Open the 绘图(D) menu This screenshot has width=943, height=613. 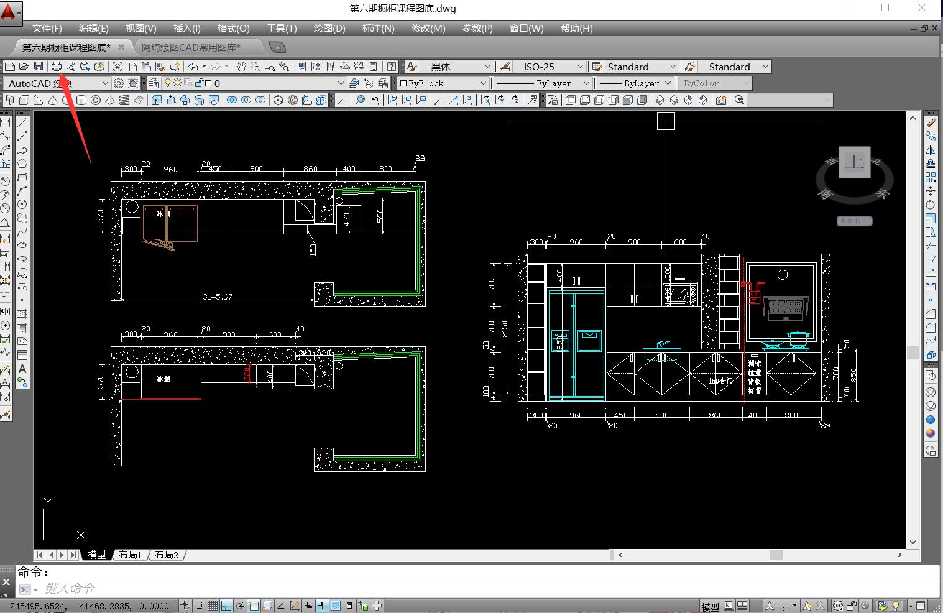329,29
